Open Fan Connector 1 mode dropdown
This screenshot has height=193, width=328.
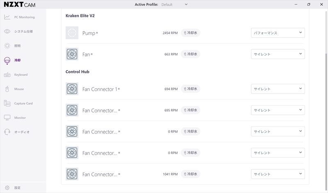click(x=278, y=89)
